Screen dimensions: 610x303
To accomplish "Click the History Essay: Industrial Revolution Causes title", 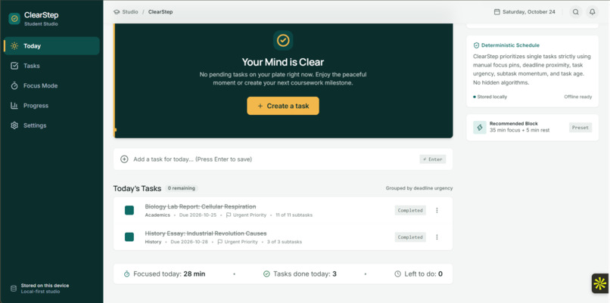I will pos(206,233).
